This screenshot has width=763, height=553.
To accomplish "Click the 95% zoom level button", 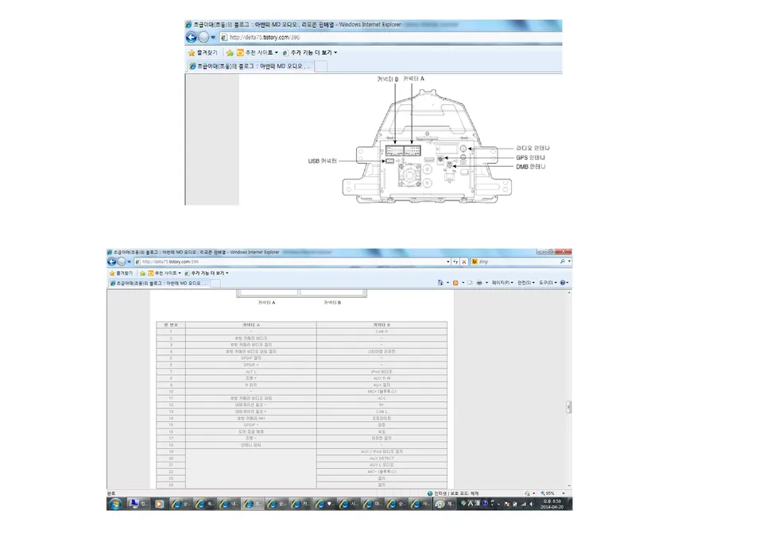I will (548, 493).
